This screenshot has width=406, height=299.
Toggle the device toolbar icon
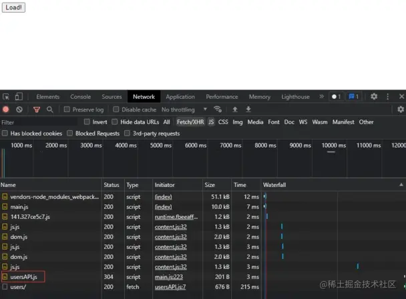coord(19,97)
